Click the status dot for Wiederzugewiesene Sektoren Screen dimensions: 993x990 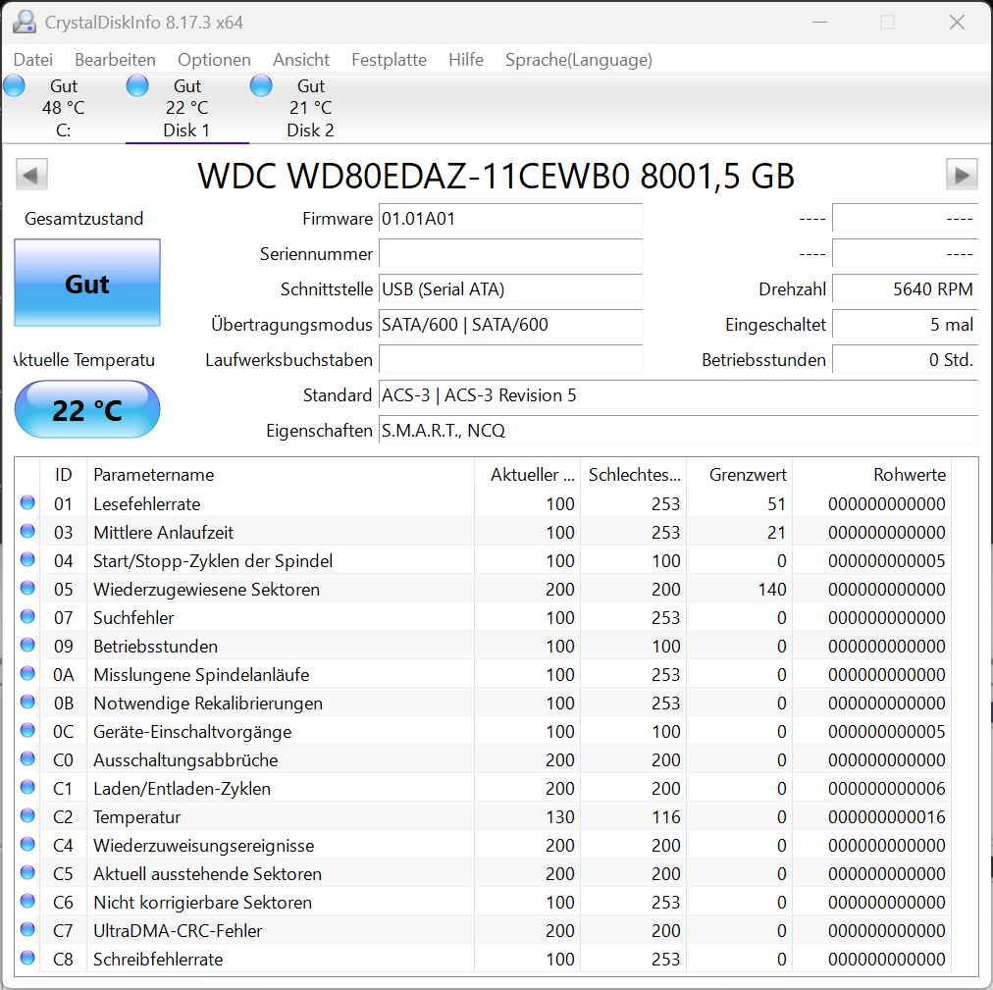tap(27, 589)
